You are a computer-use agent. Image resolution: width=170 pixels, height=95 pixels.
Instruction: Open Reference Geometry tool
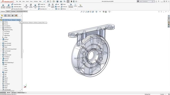coord(71,6)
